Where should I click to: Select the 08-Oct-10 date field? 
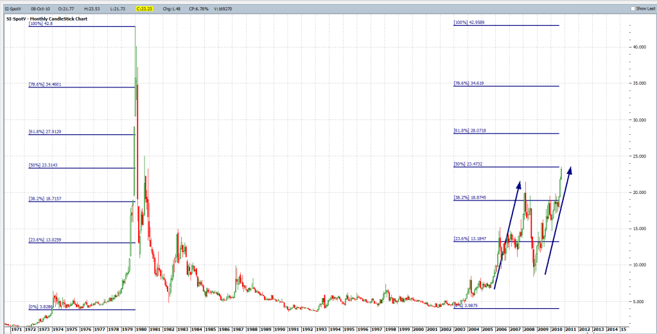40,9
